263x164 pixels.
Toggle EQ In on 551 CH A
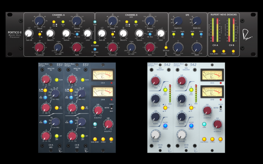coord(57,80)
